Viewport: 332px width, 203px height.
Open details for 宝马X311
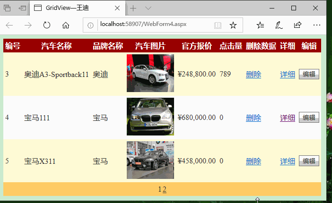pyautogui.click(x=288, y=161)
